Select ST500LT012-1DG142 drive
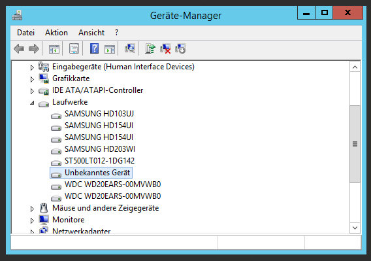Screen dimensions: 371x261 click(100, 161)
